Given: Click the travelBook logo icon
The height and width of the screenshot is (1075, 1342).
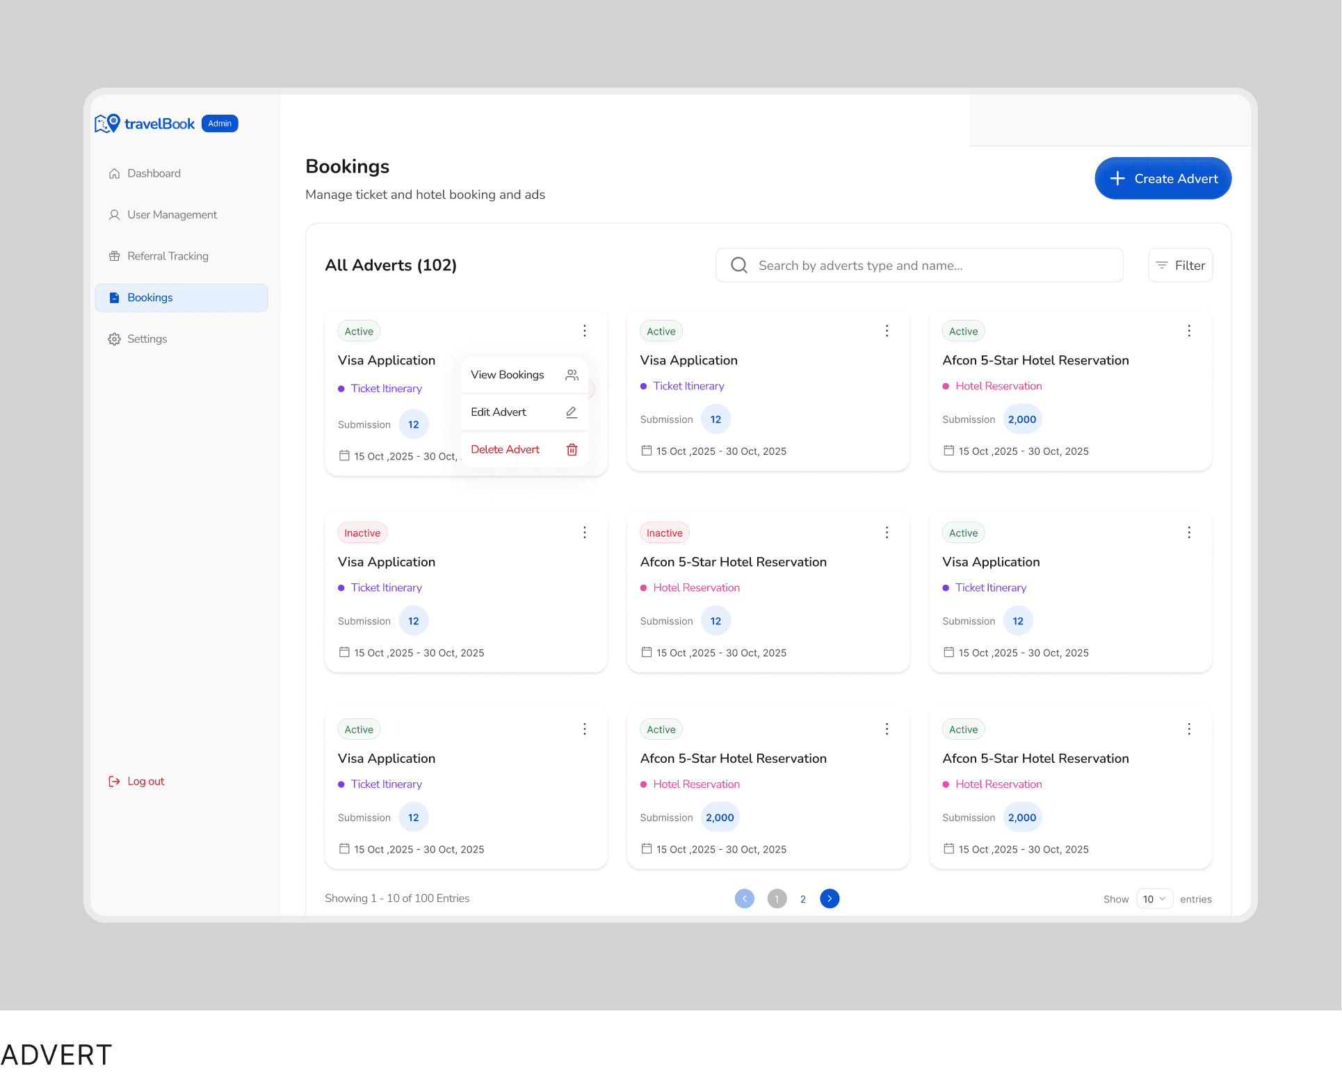Looking at the screenshot, I should click(107, 124).
